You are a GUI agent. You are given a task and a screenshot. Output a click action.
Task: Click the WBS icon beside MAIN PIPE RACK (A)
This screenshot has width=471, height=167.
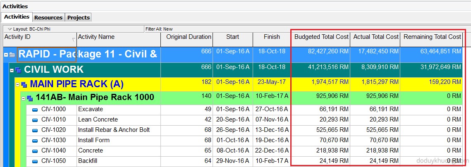(x=24, y=85)
